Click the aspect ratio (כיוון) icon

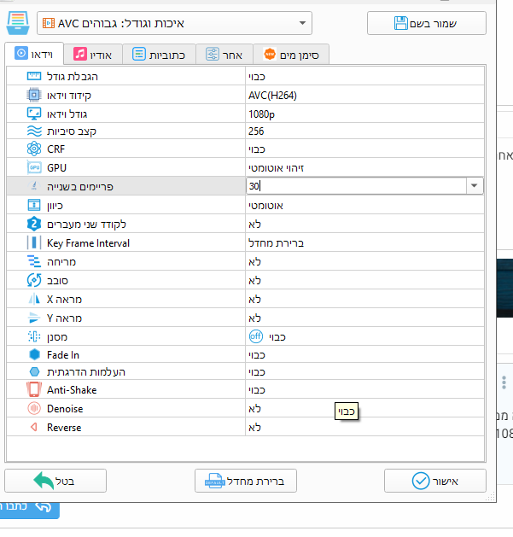coord(34,205)
